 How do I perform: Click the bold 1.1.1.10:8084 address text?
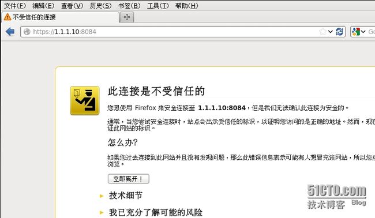click(x=222, y=108)
